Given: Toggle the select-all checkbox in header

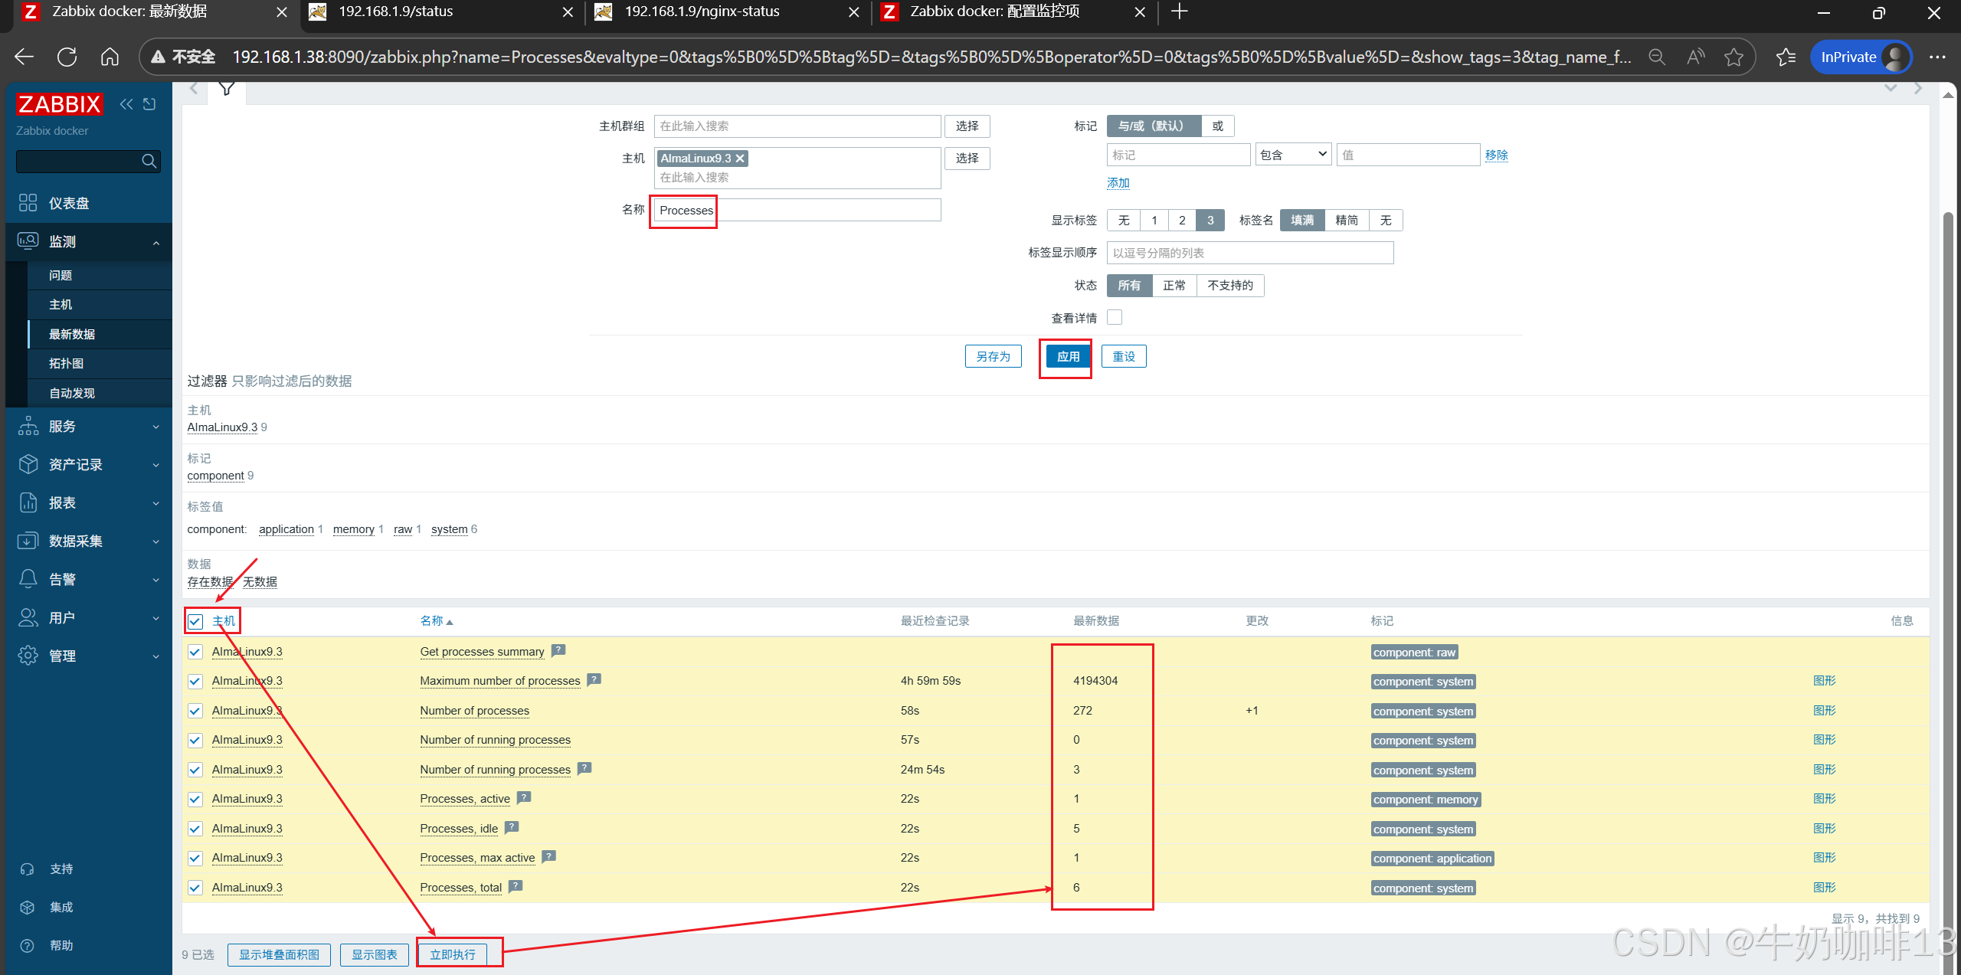Looking at the screenshot, I should (x=195, y=621).
